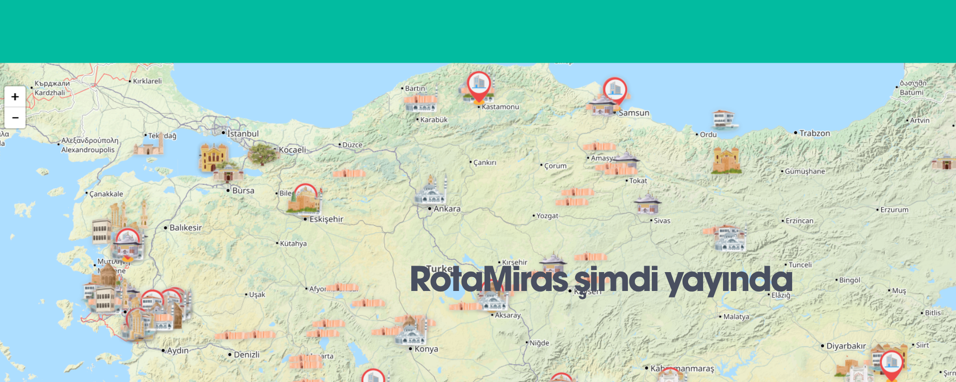Viewport: 956px width, 382px height.
Task: Click the white ship building icon near Ordu
Action: (x=723, y=120)
